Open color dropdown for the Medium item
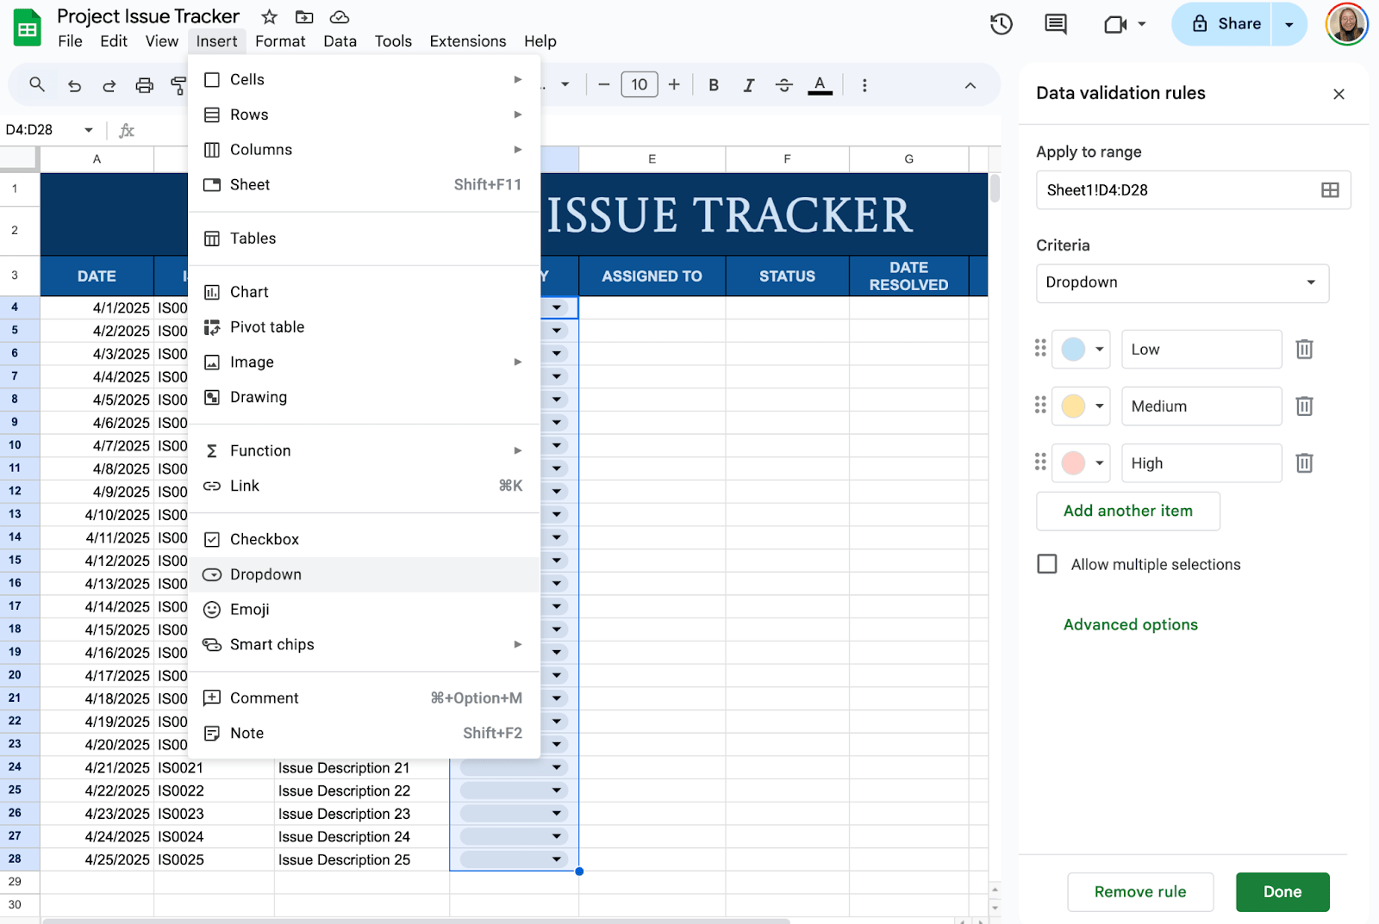 [x=1100, y=406]
